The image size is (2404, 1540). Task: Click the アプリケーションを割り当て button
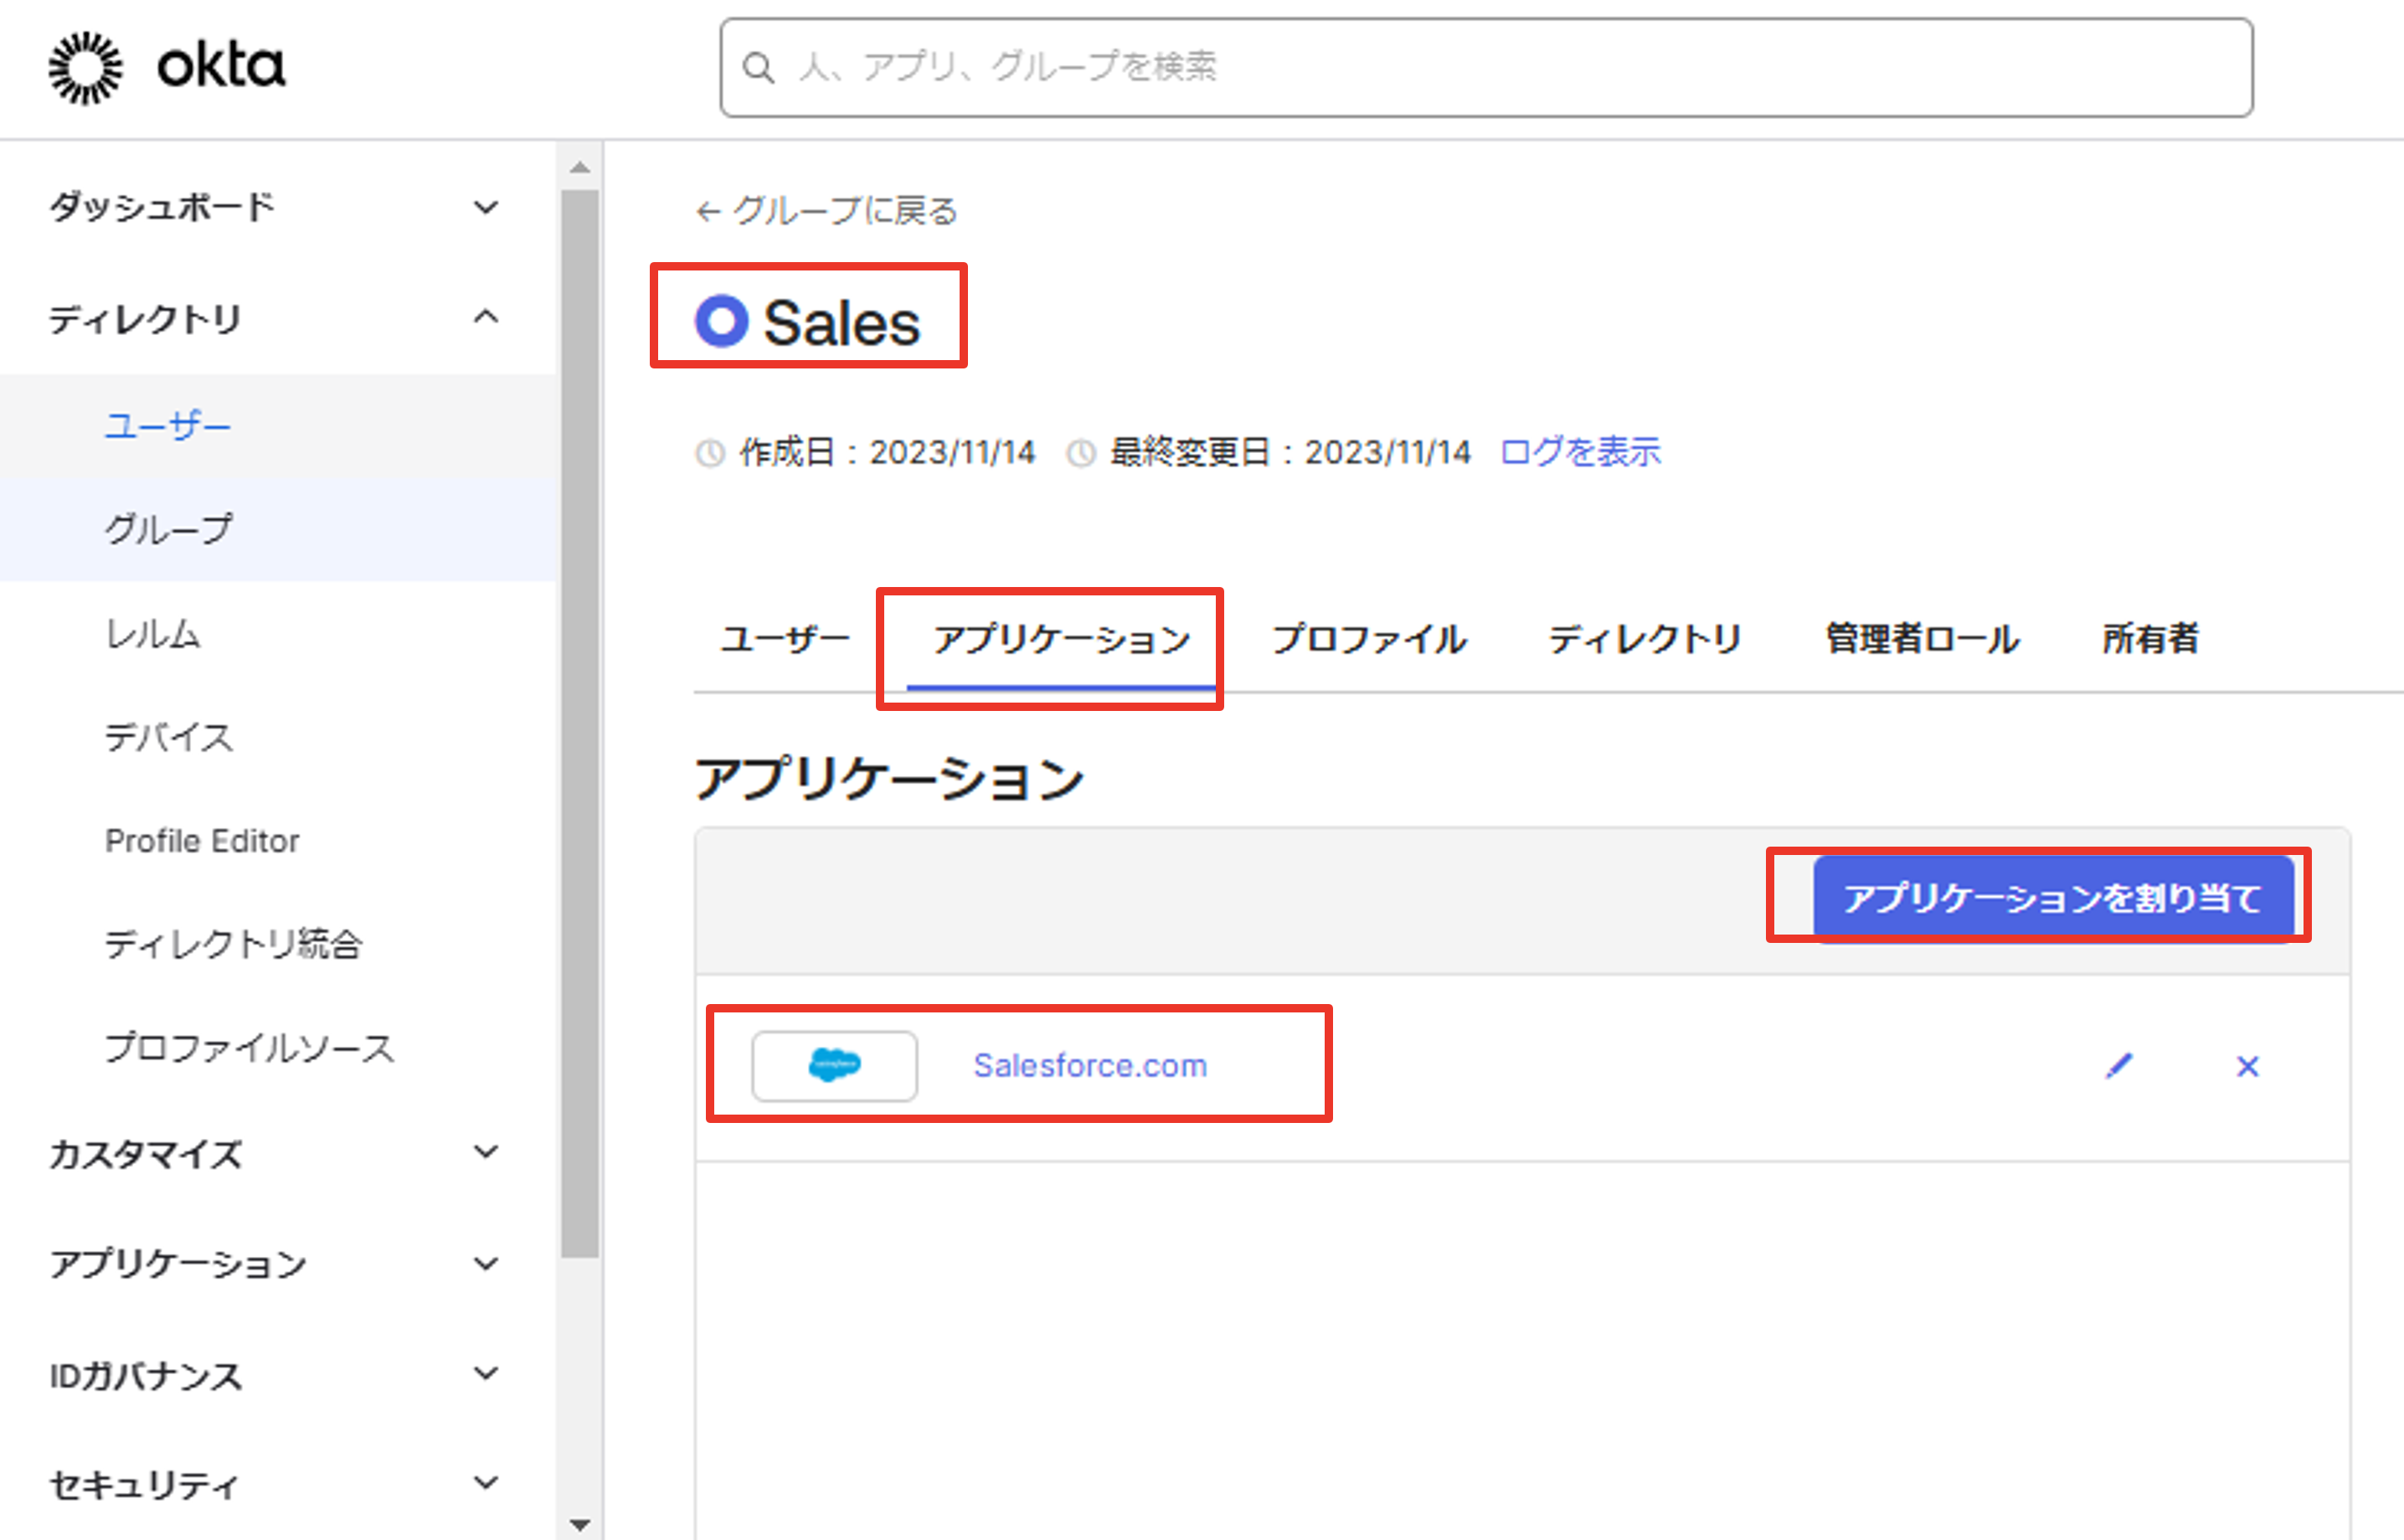click(2053, 897)
